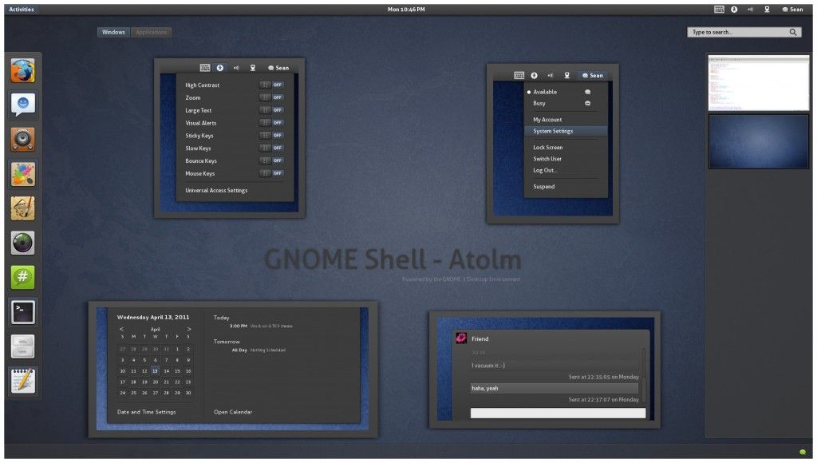
Task: Click Sean in the accessibility menu window
Action: (278, 68)
